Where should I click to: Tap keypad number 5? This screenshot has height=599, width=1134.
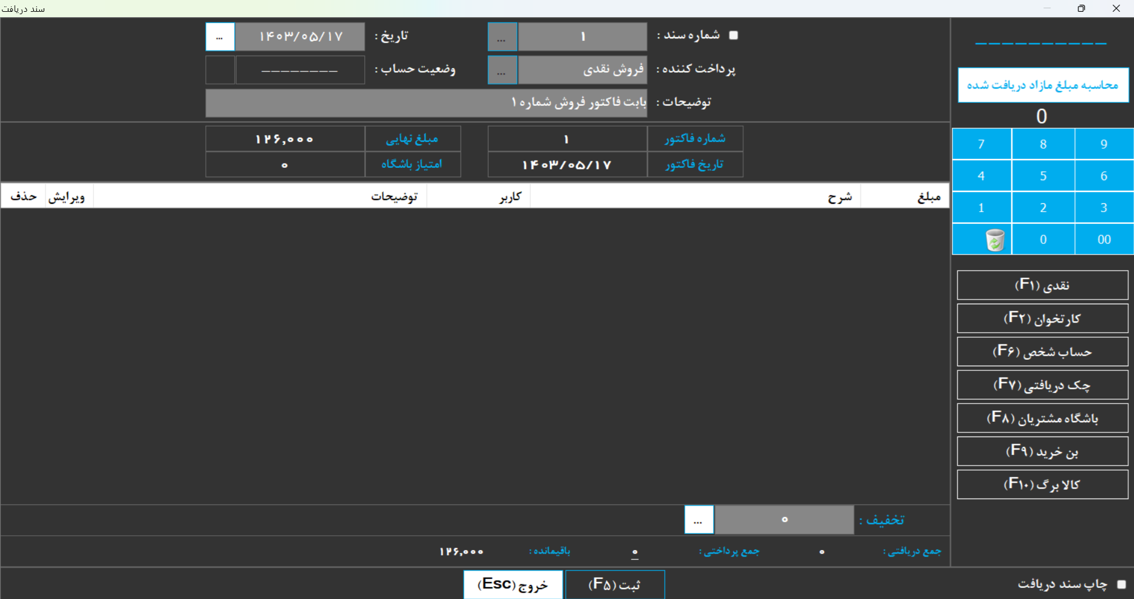click(x=1044, y=176)
